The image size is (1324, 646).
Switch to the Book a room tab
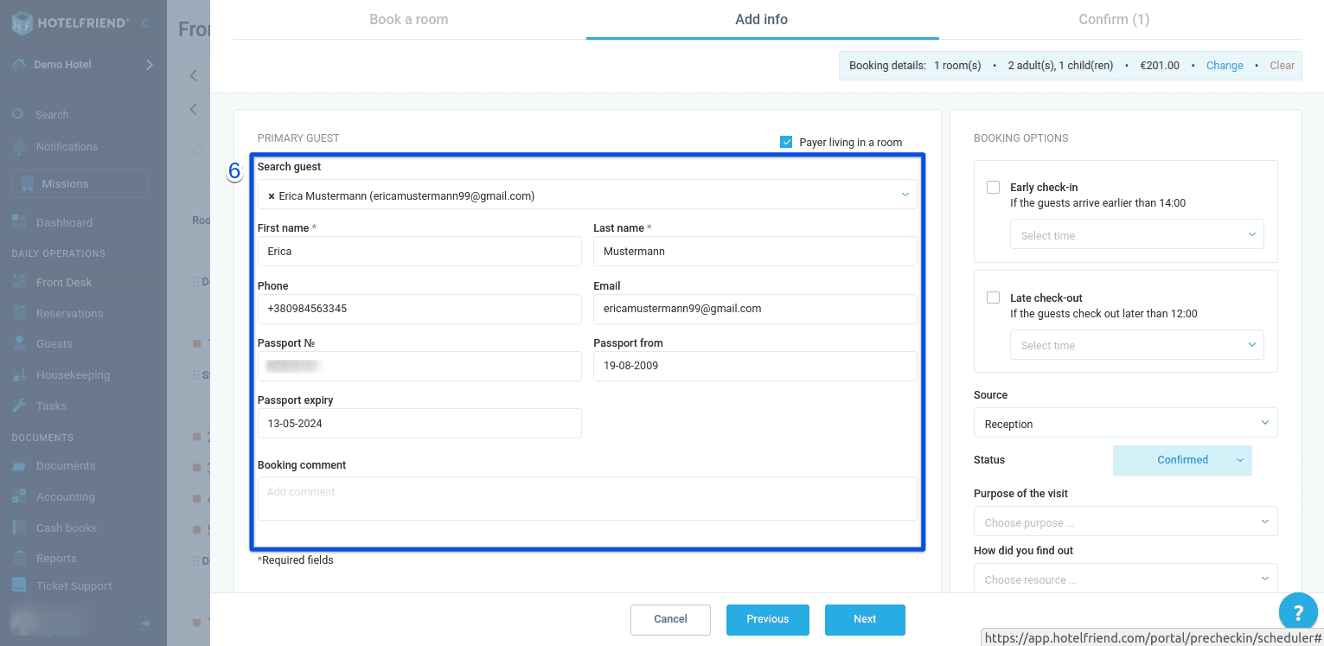(408, 19)
